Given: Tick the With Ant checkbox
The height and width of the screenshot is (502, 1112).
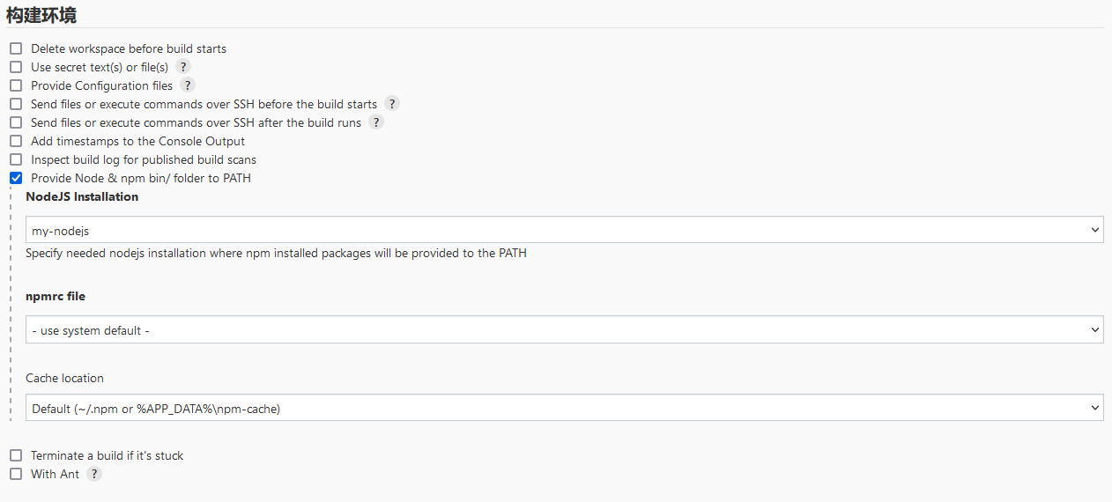Looking at the screenshot, I should point(16,474).
